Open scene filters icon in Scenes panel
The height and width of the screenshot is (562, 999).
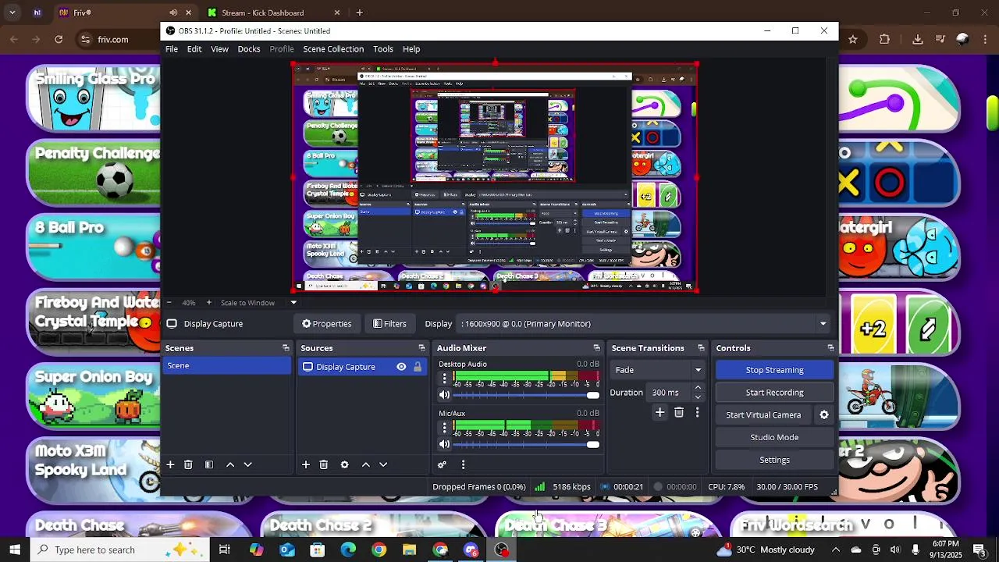[x=208, y=464]
